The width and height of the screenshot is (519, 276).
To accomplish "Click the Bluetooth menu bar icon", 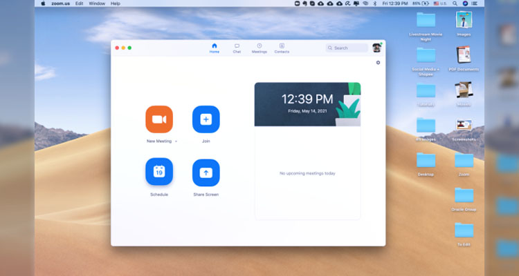I will pos(375,3).
